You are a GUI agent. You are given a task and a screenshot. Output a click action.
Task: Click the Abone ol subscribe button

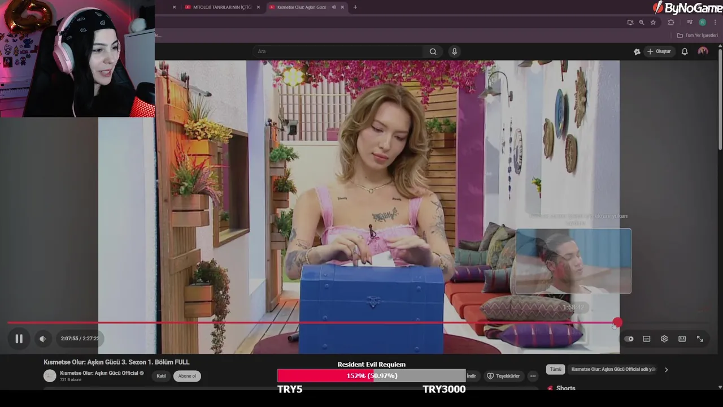(x=187, y=376)
